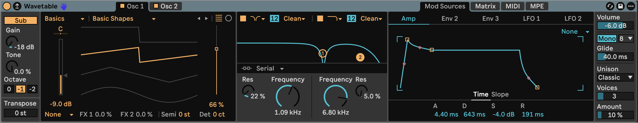Click the save preset disk icon
This screenshot has height=123, width=638.
point(620,6)
